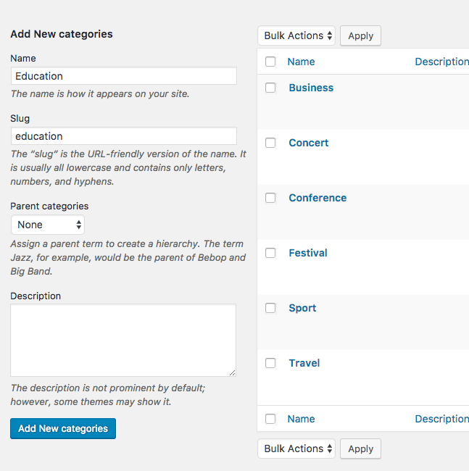469x471 pixels.
Task: Open the Festival category link
Action: click(x=308, y=253)
